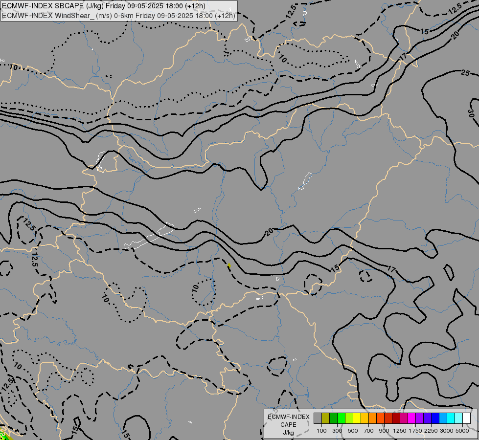Click the '1250' legend value label
The image size is (479, 440).
[x=400, y=431]
